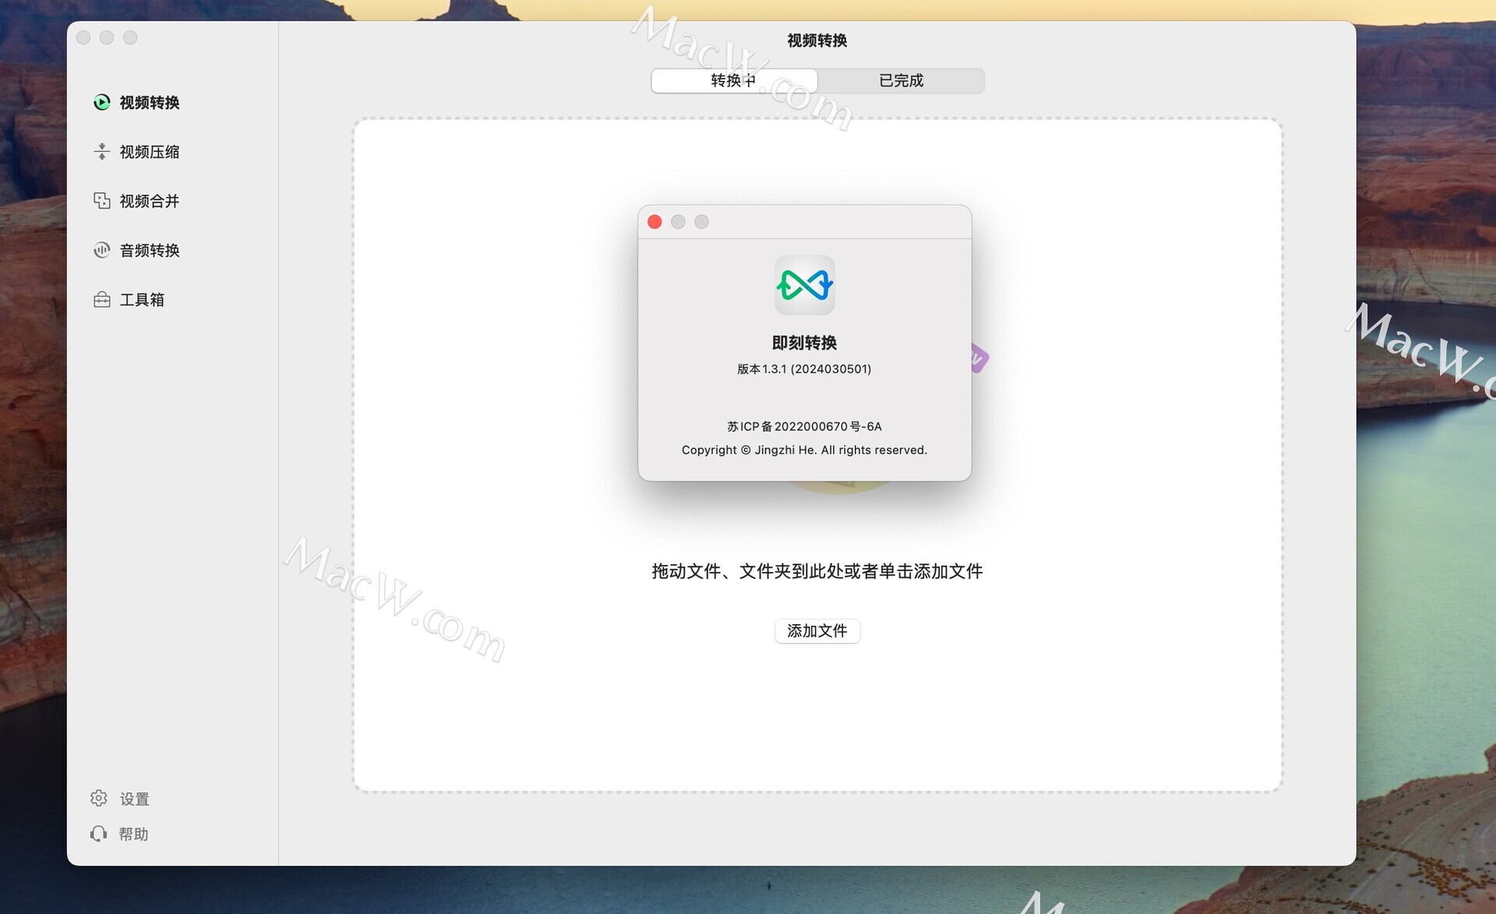
Task: Click the main window's gray close button
Action: [83, 37]
